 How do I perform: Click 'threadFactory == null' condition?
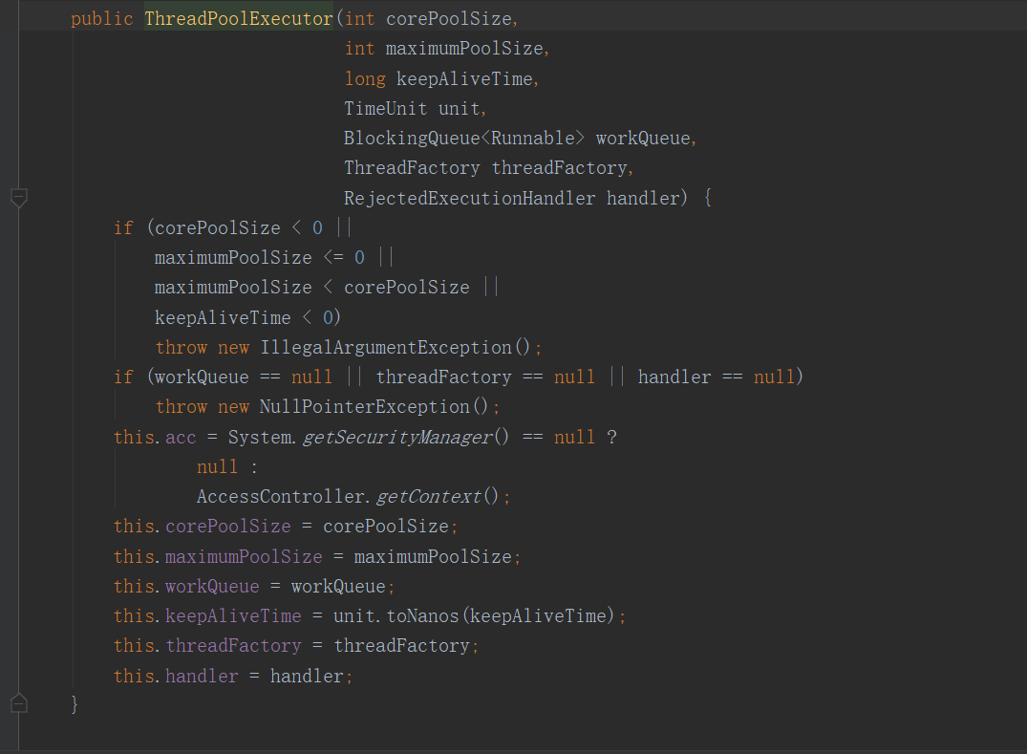point(485,377)
